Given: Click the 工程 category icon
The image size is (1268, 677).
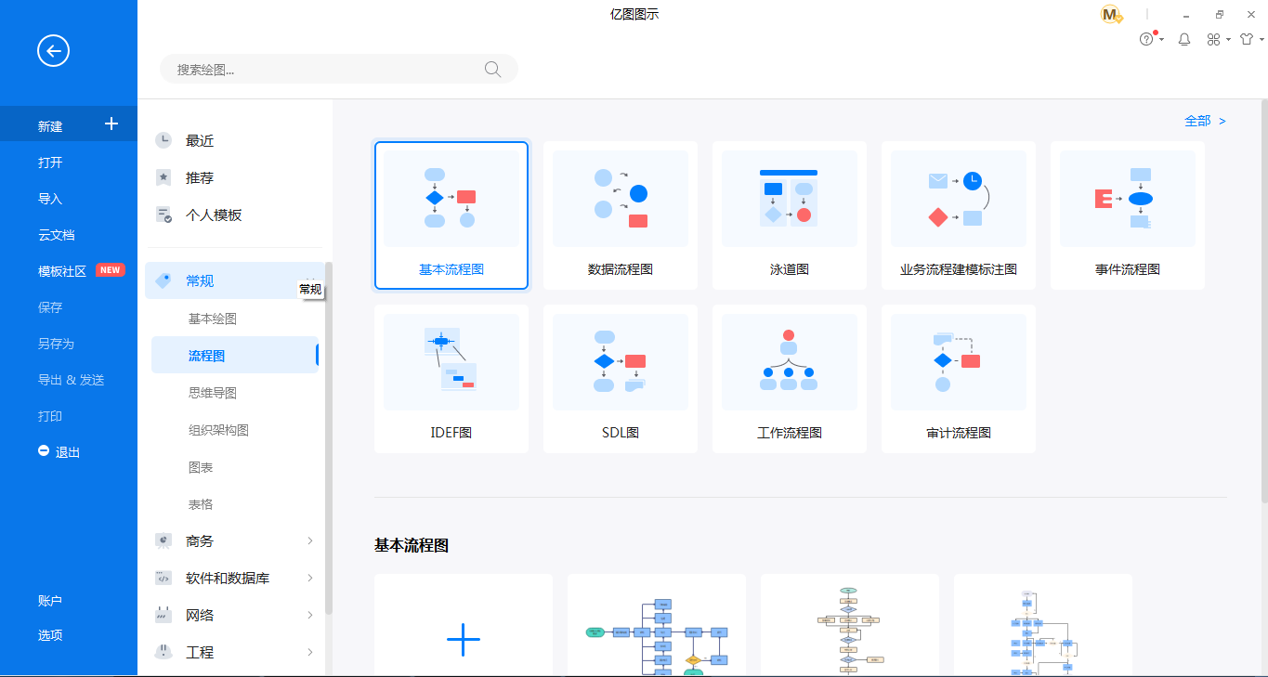Looking at the screenshot, I should pos(163,652).
